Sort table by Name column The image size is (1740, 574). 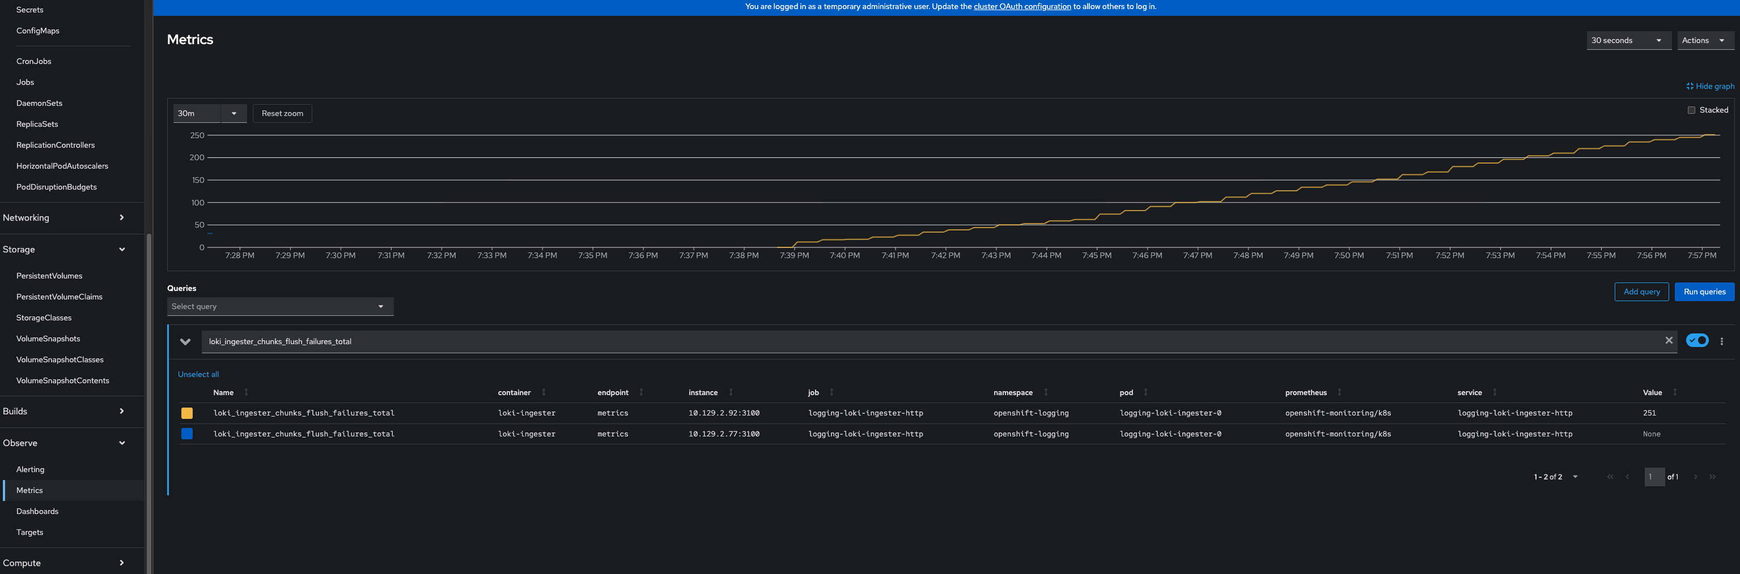[223, 392]
